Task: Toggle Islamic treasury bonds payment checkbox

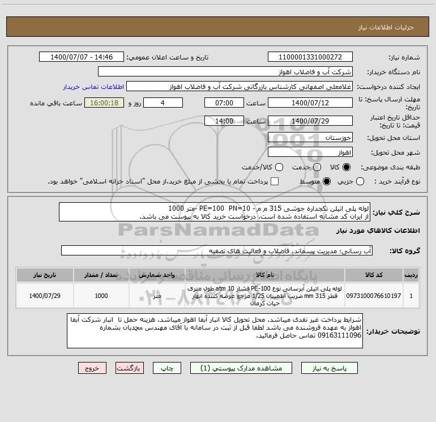Action: [x=275, y=181]
